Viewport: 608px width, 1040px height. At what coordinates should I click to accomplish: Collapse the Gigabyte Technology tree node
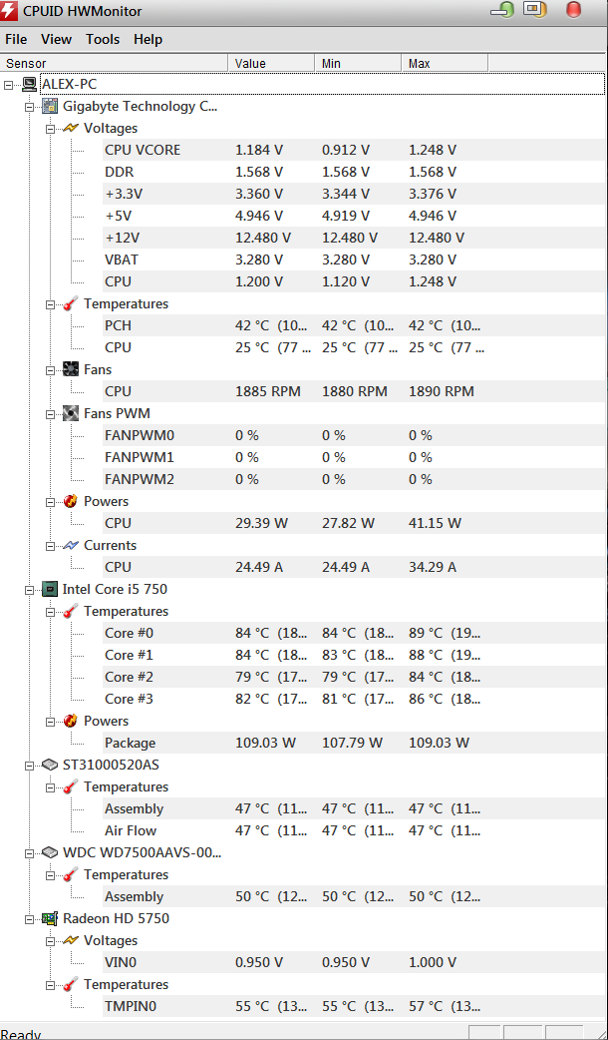[29, 107]
